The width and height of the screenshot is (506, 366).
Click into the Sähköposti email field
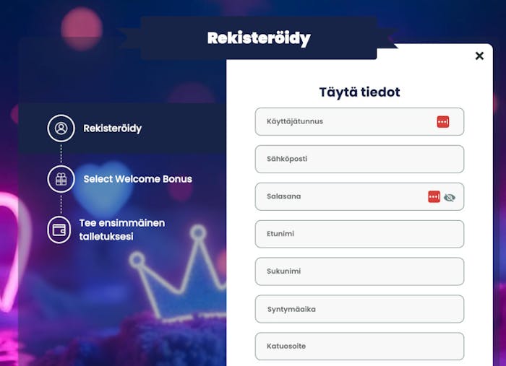tap(359, 159)
